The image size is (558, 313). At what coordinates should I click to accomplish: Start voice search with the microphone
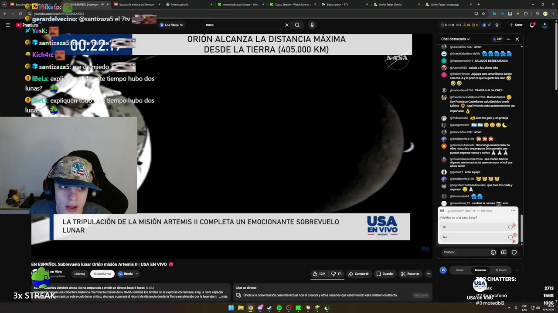pos(312,25)
